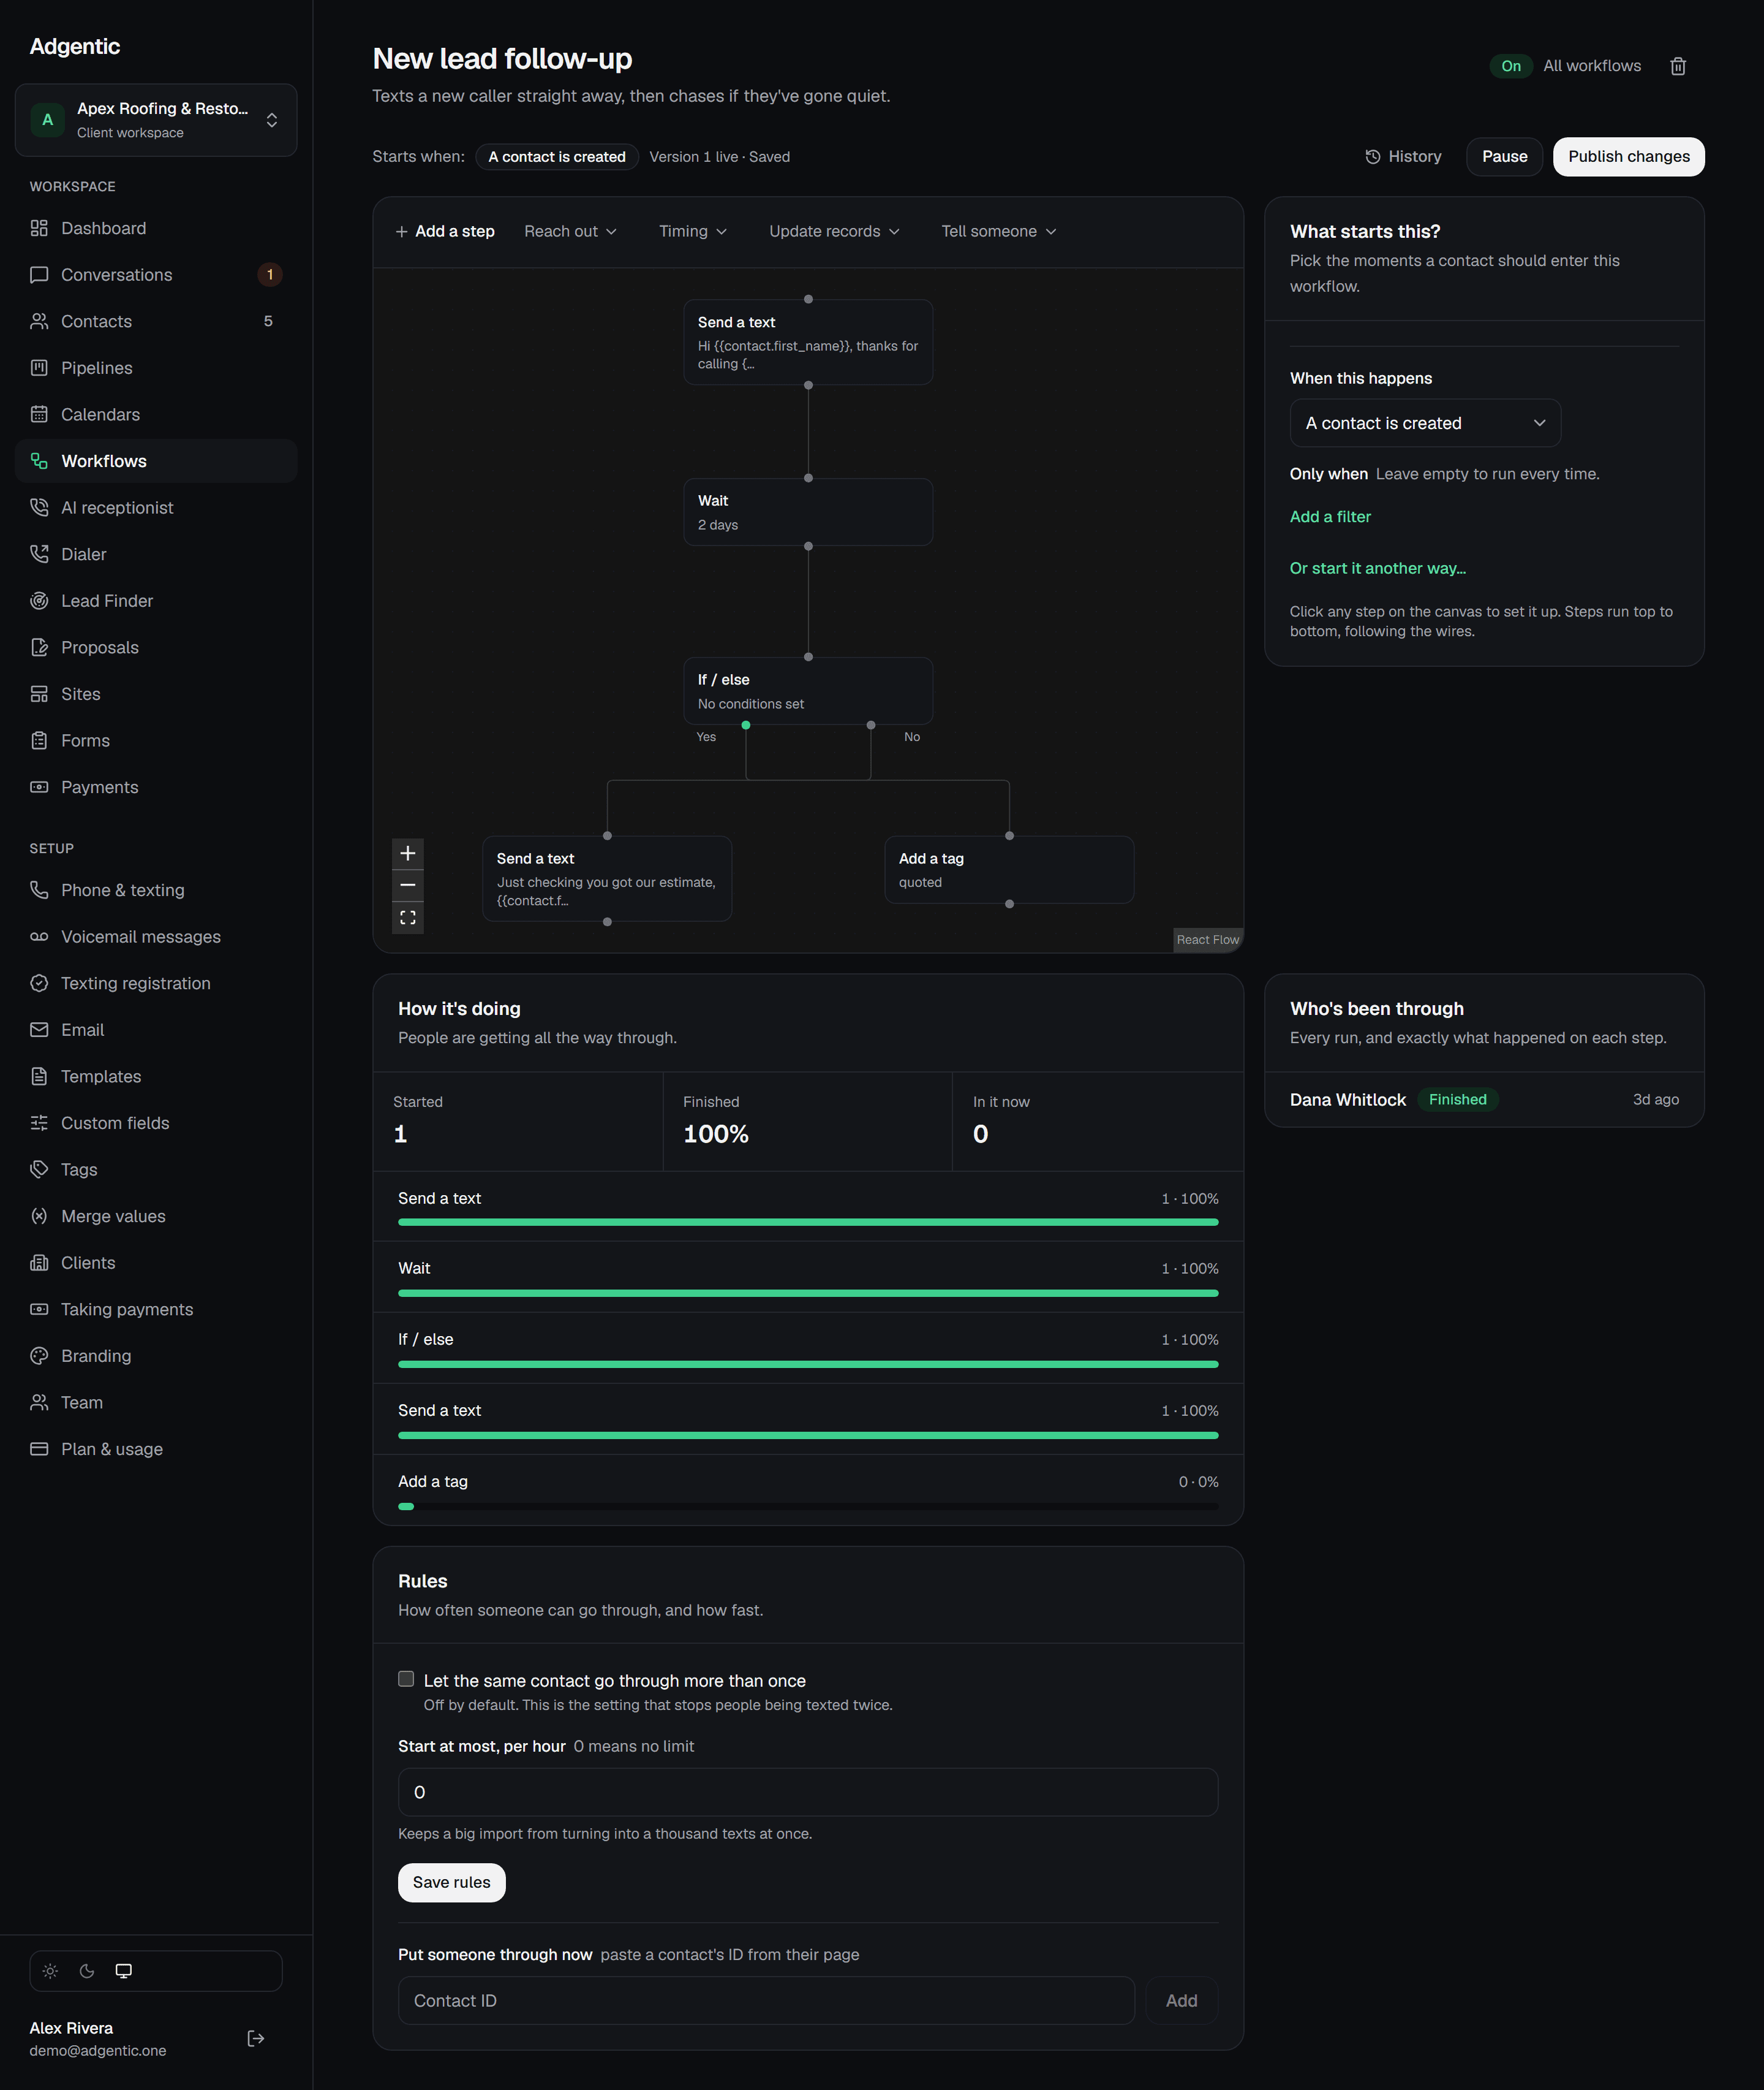Go to Pipelines in the sidebar
This screenshot has width=1764, height=2090.
[156, 368]
